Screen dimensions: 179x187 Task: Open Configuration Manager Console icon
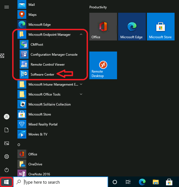(24, 54)
